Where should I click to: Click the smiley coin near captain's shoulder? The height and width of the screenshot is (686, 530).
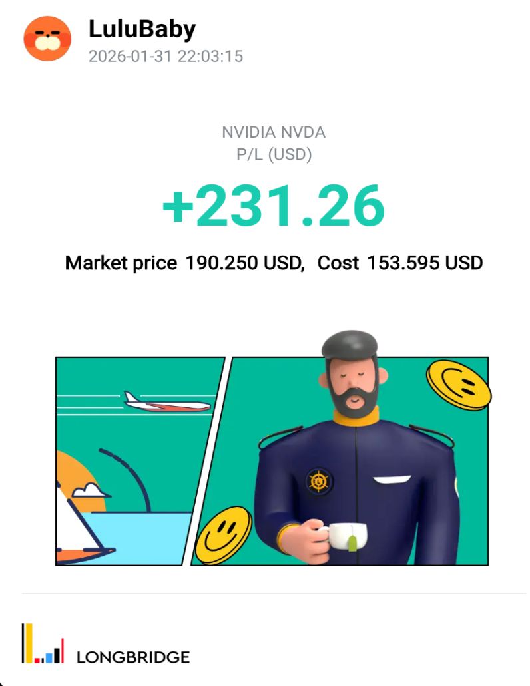pos(458,385)
